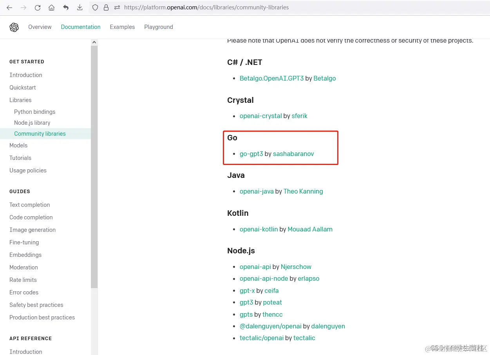Click the shield tracking protection icon

click(95, 7)
